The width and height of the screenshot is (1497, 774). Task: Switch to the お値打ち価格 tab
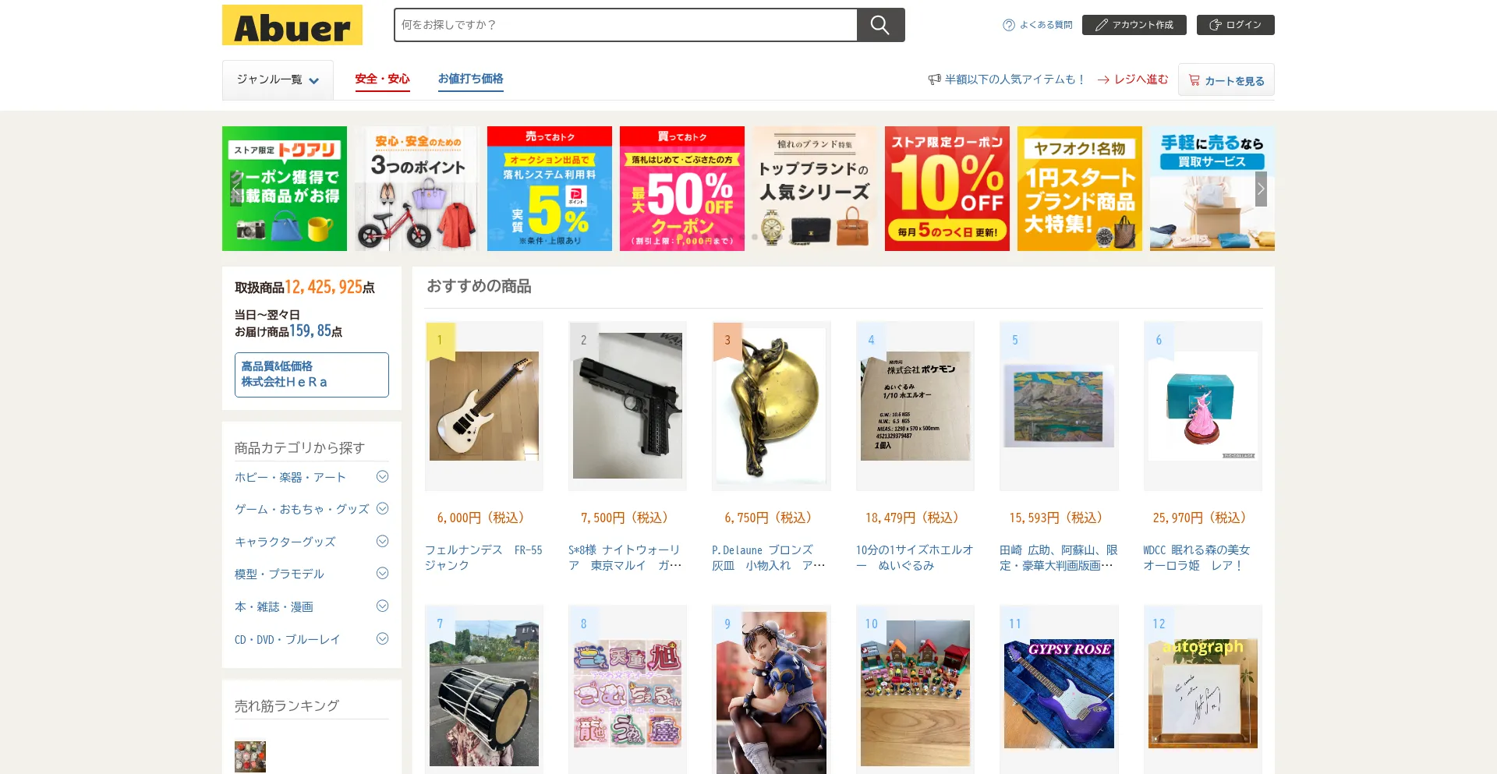470,80
